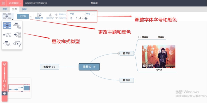Open the 百度脑图 main menu dropdown
This screenshot has width=207, height=103.
coord(15,3)
